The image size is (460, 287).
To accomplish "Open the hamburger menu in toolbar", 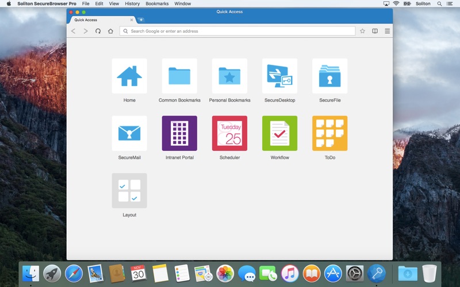I will [x=387, y=31].
